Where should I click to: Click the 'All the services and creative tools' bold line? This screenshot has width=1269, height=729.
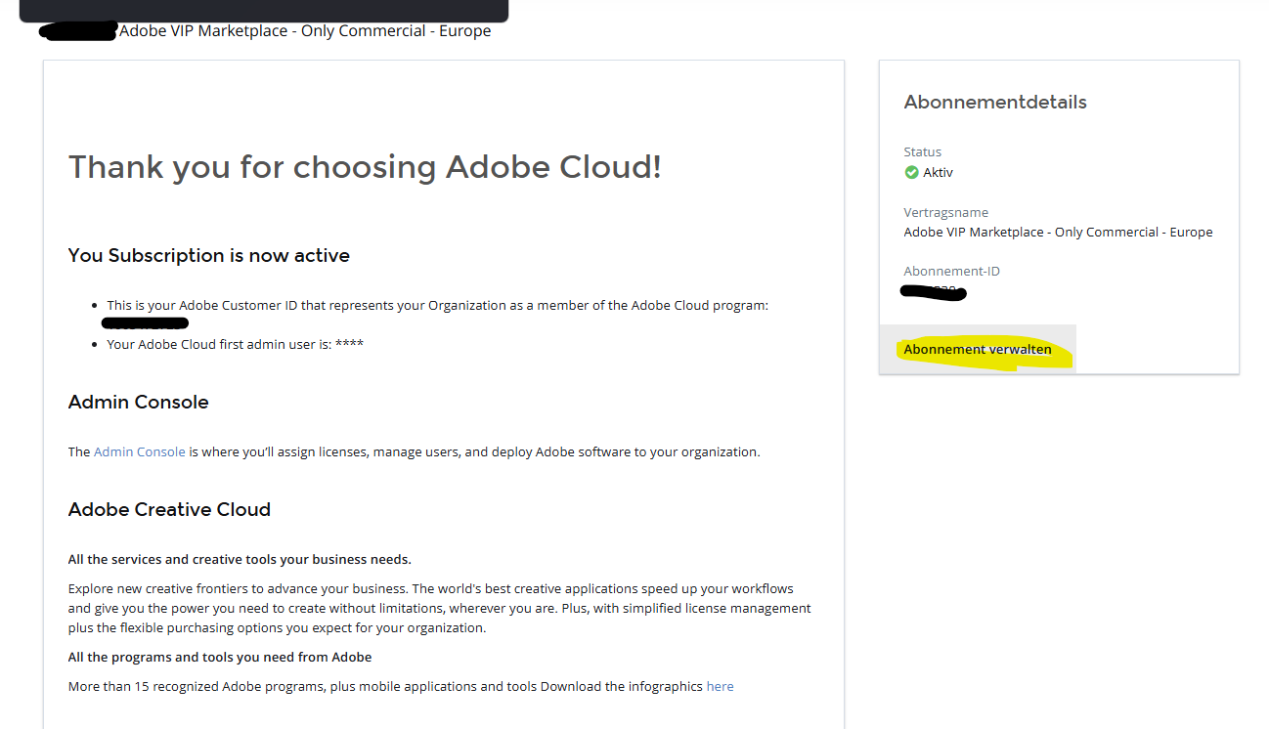(240, 559)
